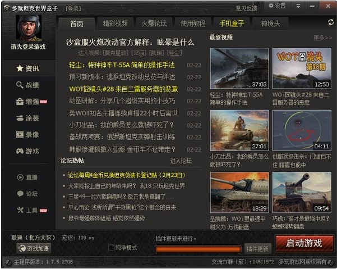The width and height of the screenshot is (337, 269).
Task: Follow the 进入论坛 link
Action: tap(181, 161)
